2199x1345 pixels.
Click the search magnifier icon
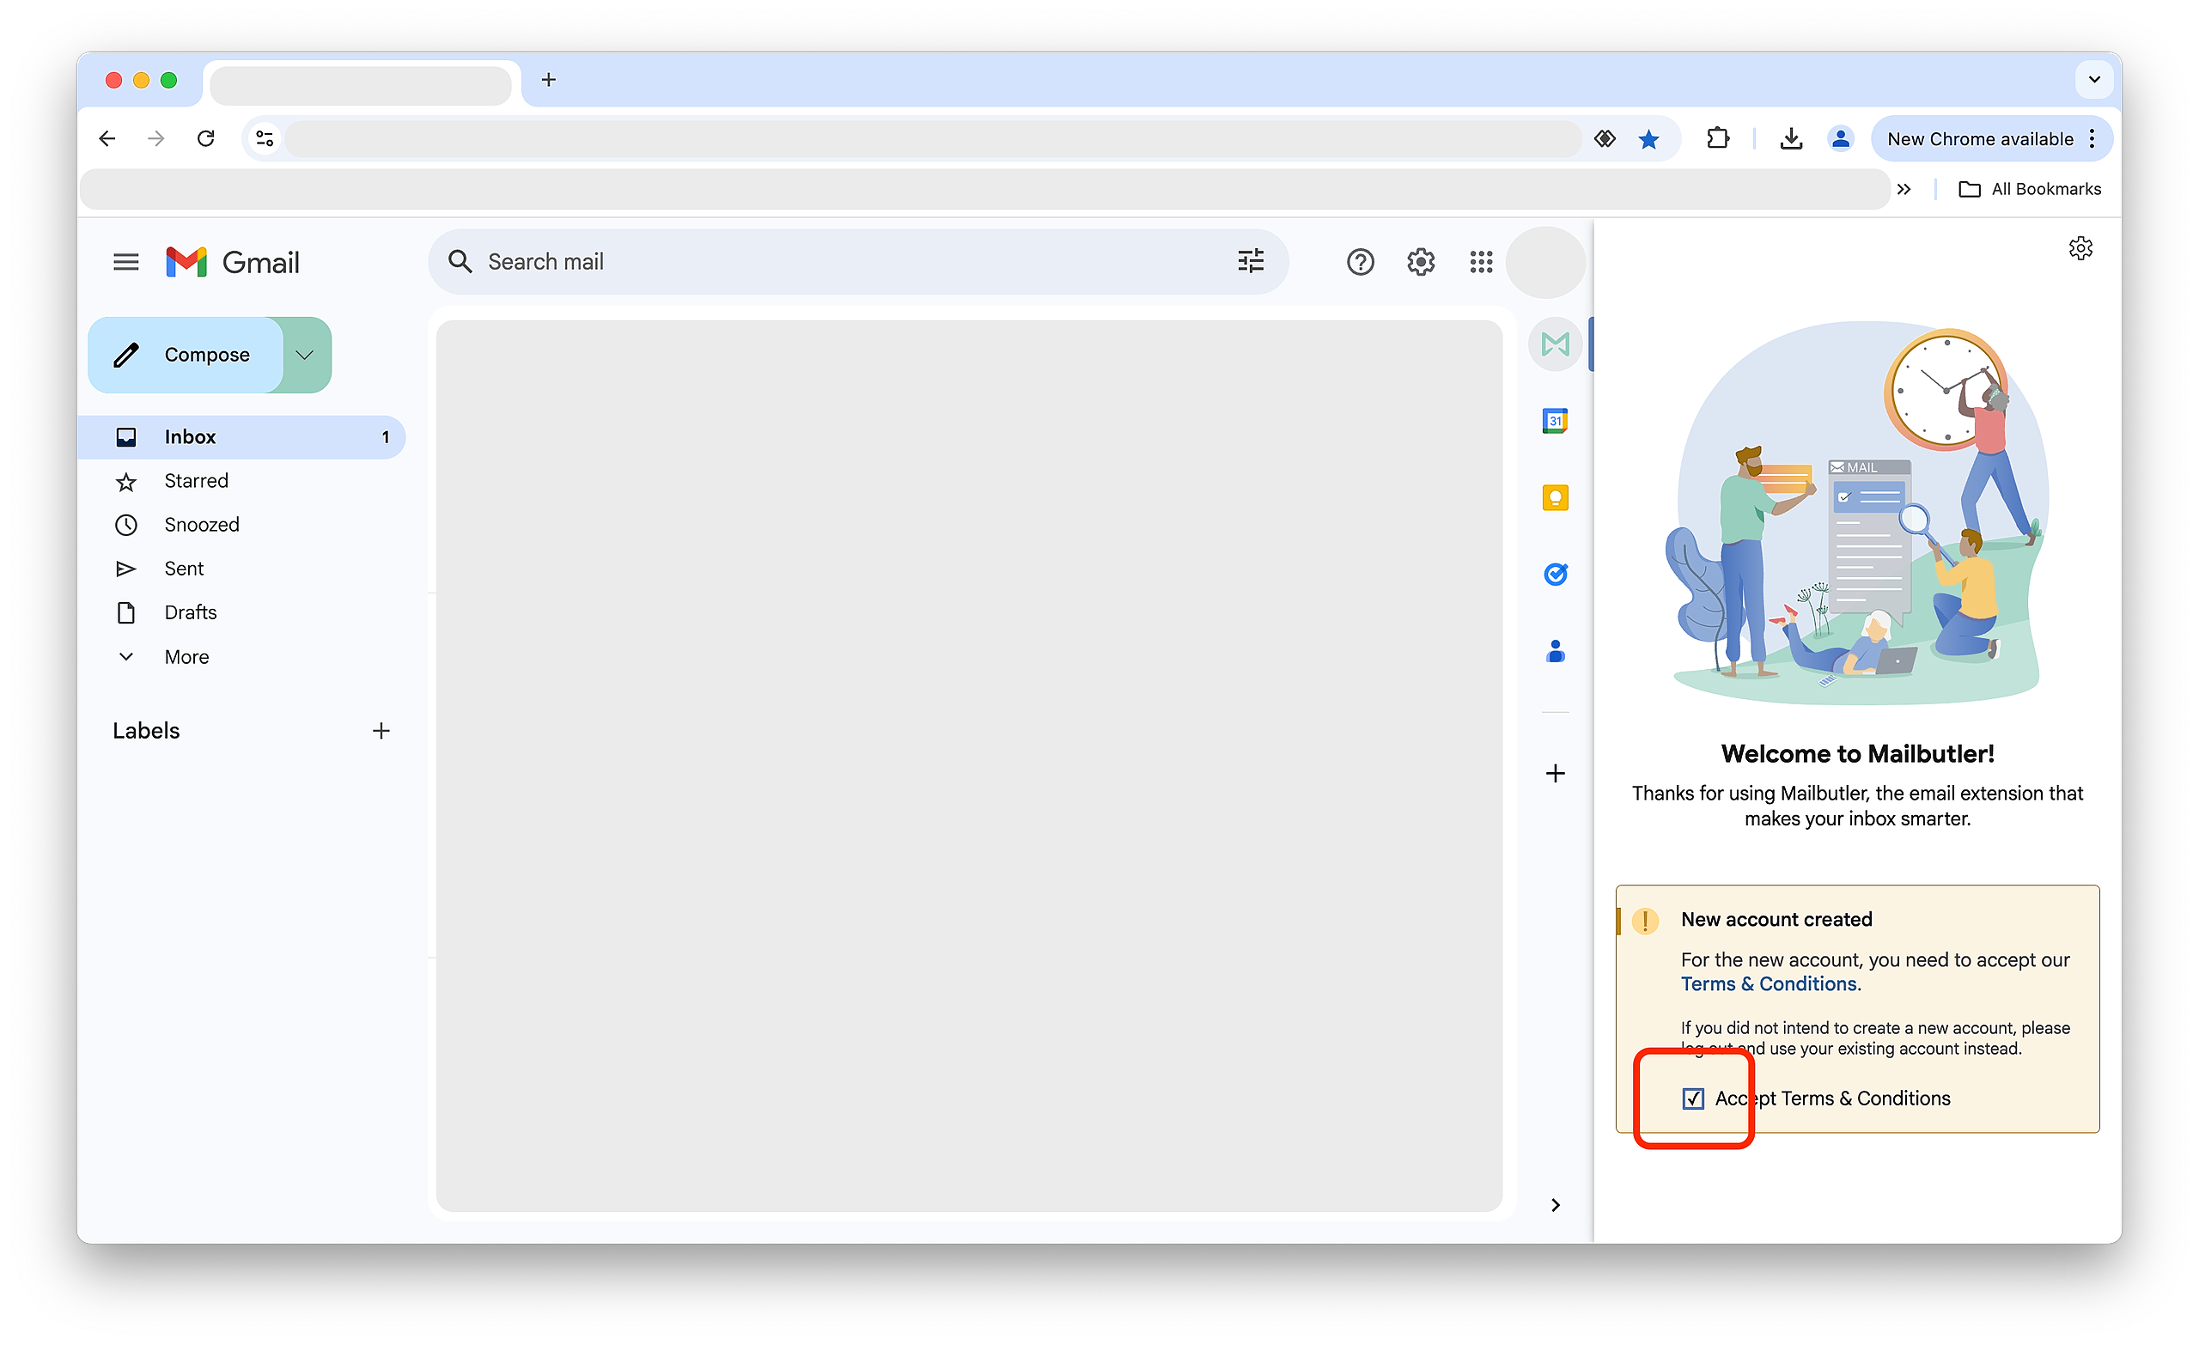(x=460, y=261)
